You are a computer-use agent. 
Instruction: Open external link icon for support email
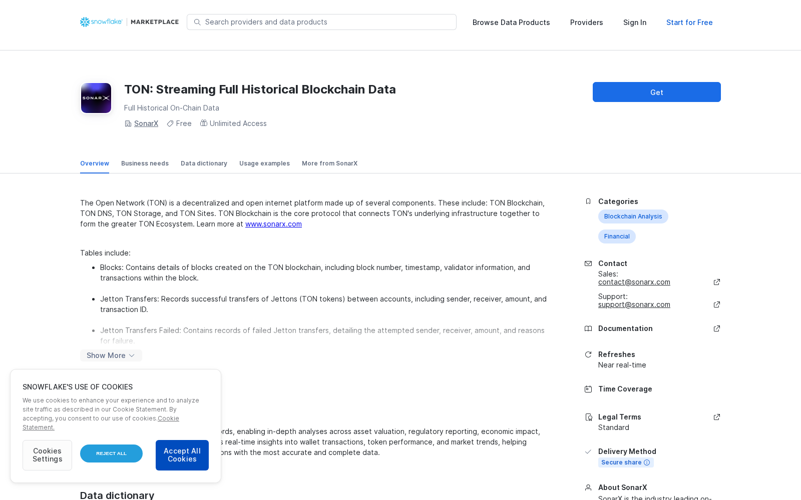717,304
